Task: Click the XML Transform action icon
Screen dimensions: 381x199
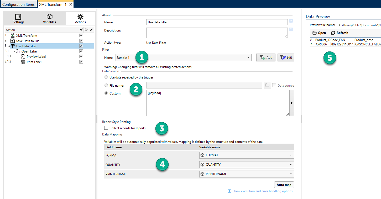Action: 12,35
